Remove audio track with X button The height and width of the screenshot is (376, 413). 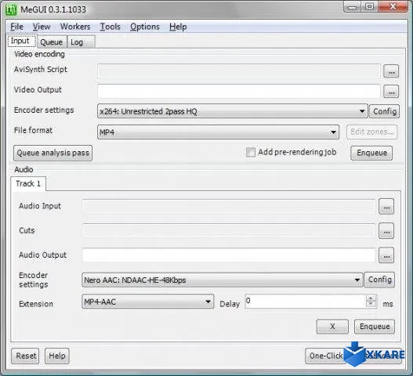(x=332, y=327)
